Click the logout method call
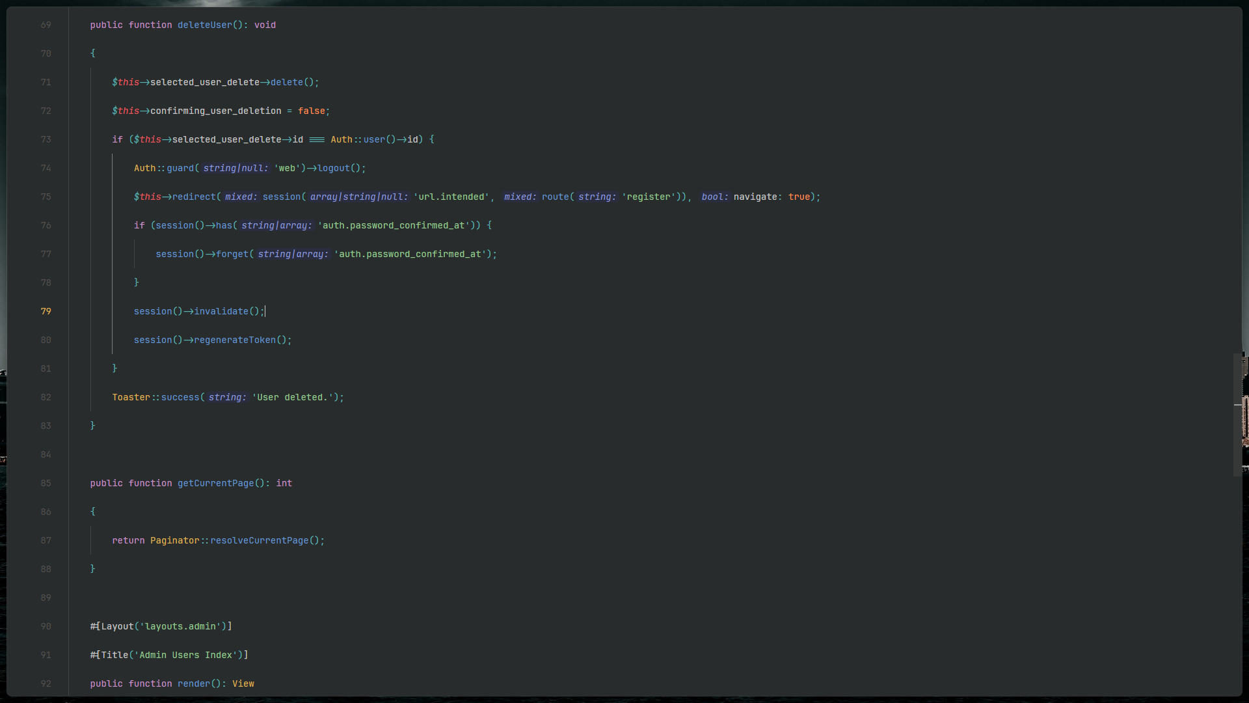 click(333, 168)
